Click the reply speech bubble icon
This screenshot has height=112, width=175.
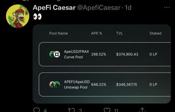coord(37,110)
